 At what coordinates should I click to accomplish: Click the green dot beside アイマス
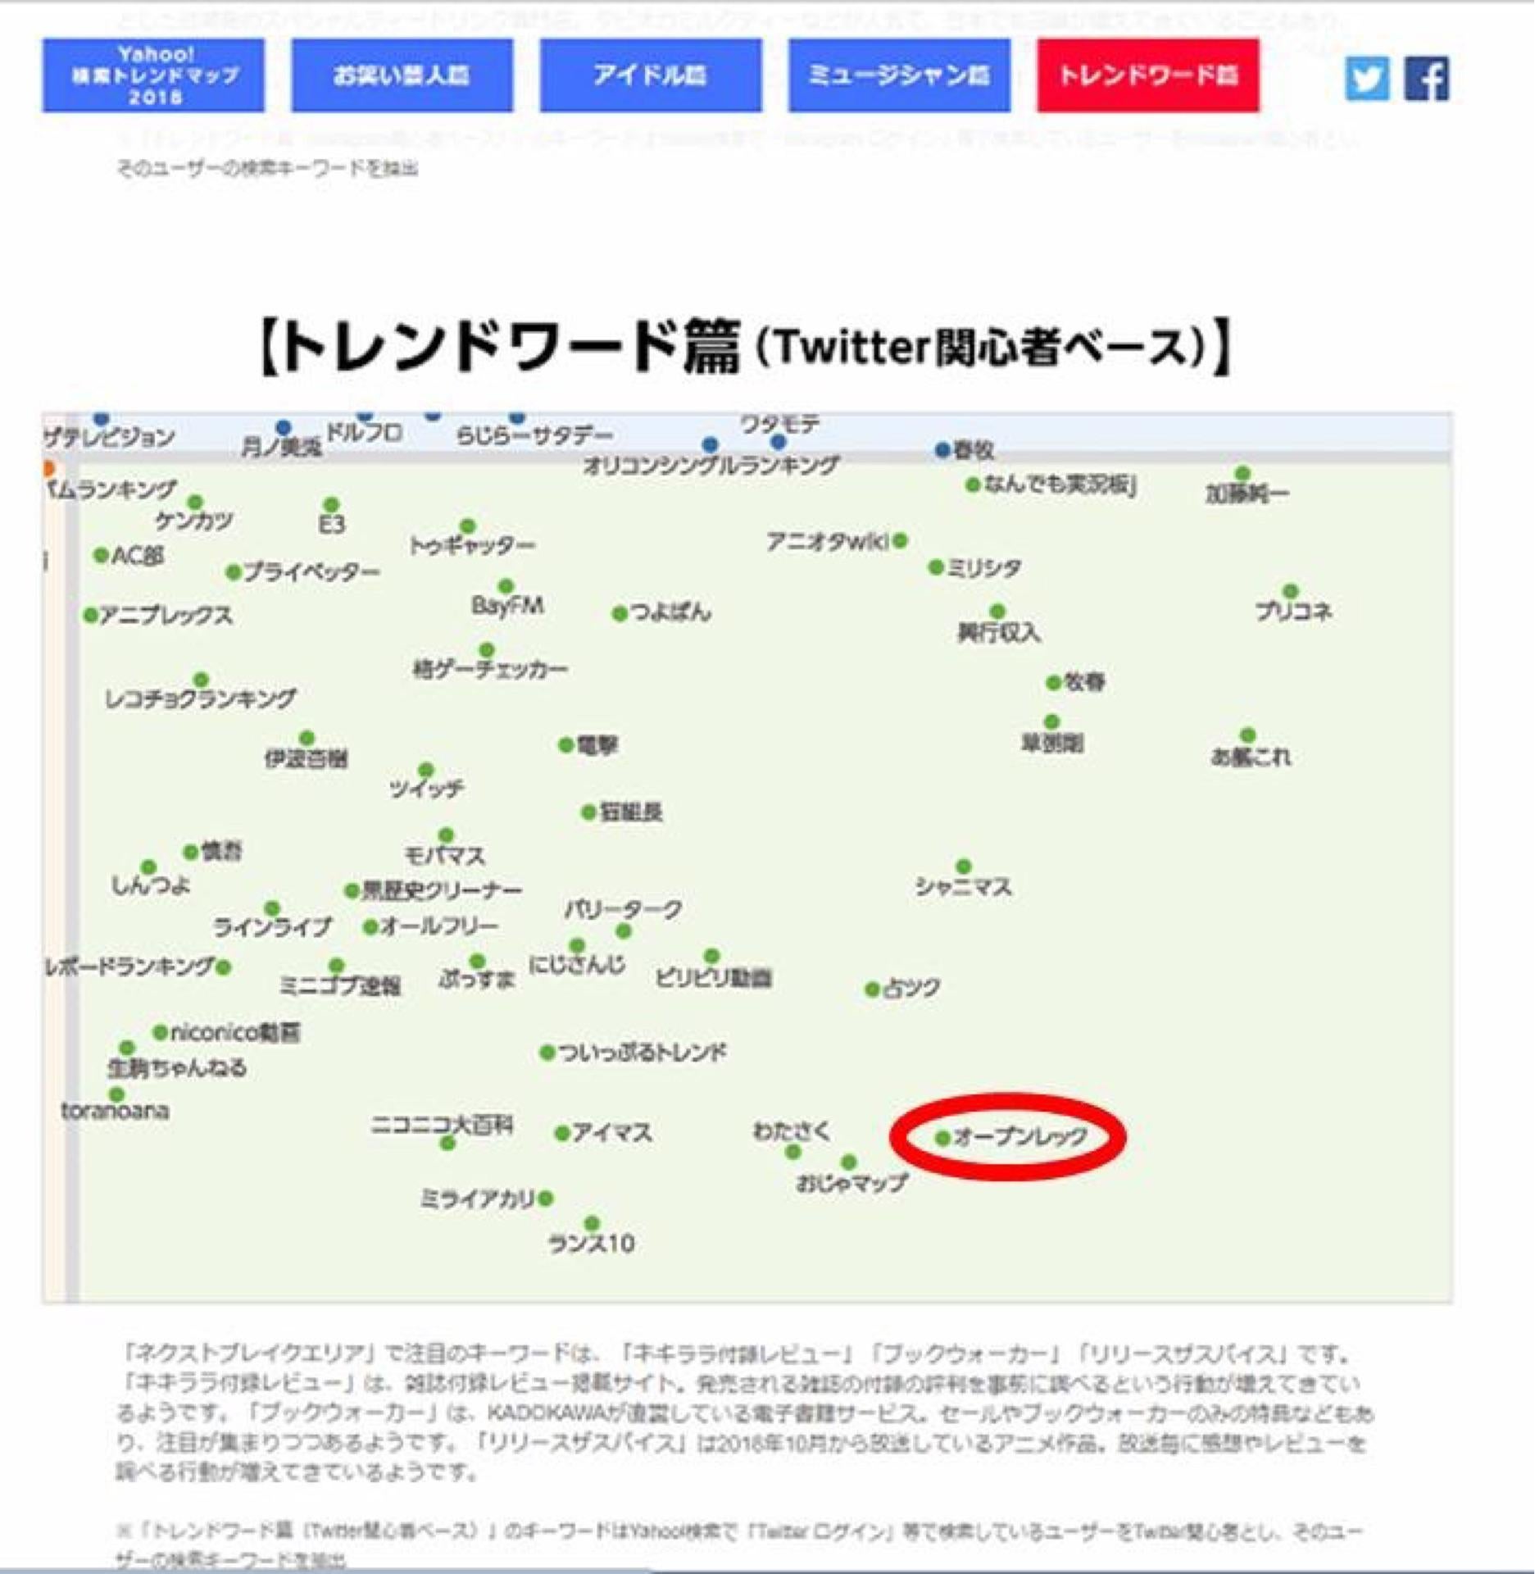(562, 1134)
